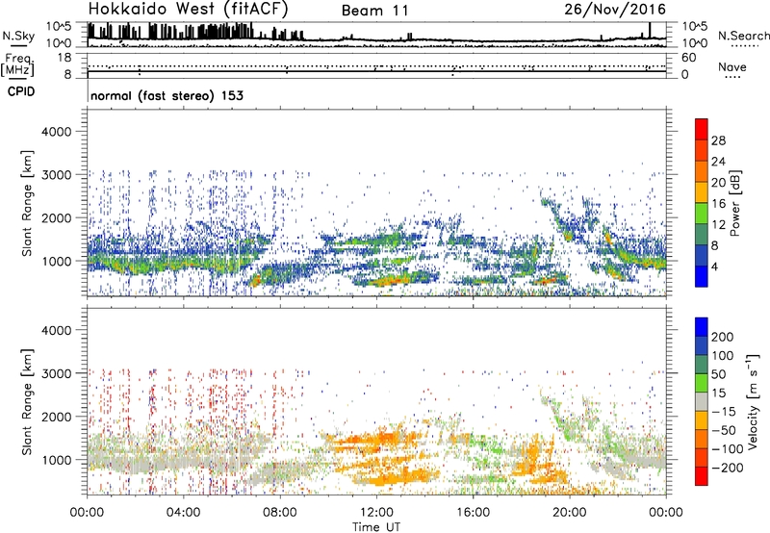Click the "200" label on Velocity color bar

pos(723,337)
